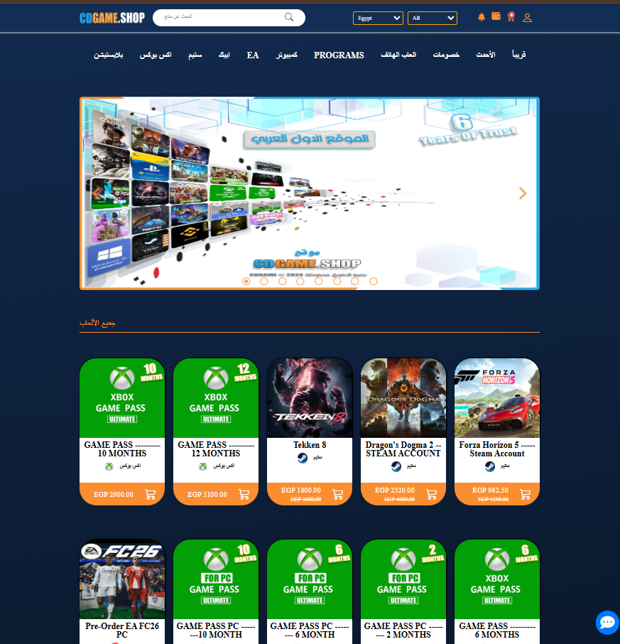Expand the AR language dropdown
This screenshot has height=644, width=620.
(x=432, y=18)
